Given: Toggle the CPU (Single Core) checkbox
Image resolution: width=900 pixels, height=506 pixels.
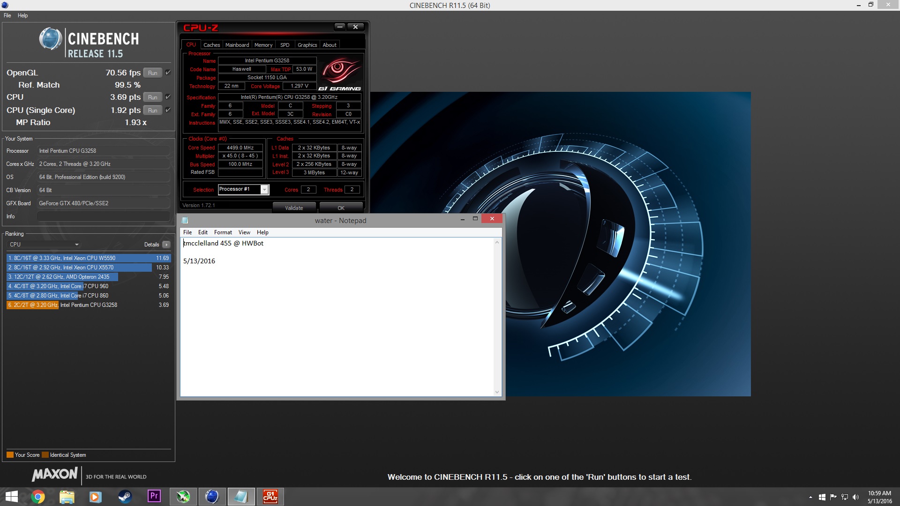Looking at the screenshot, I should click(x=168, y=110).
